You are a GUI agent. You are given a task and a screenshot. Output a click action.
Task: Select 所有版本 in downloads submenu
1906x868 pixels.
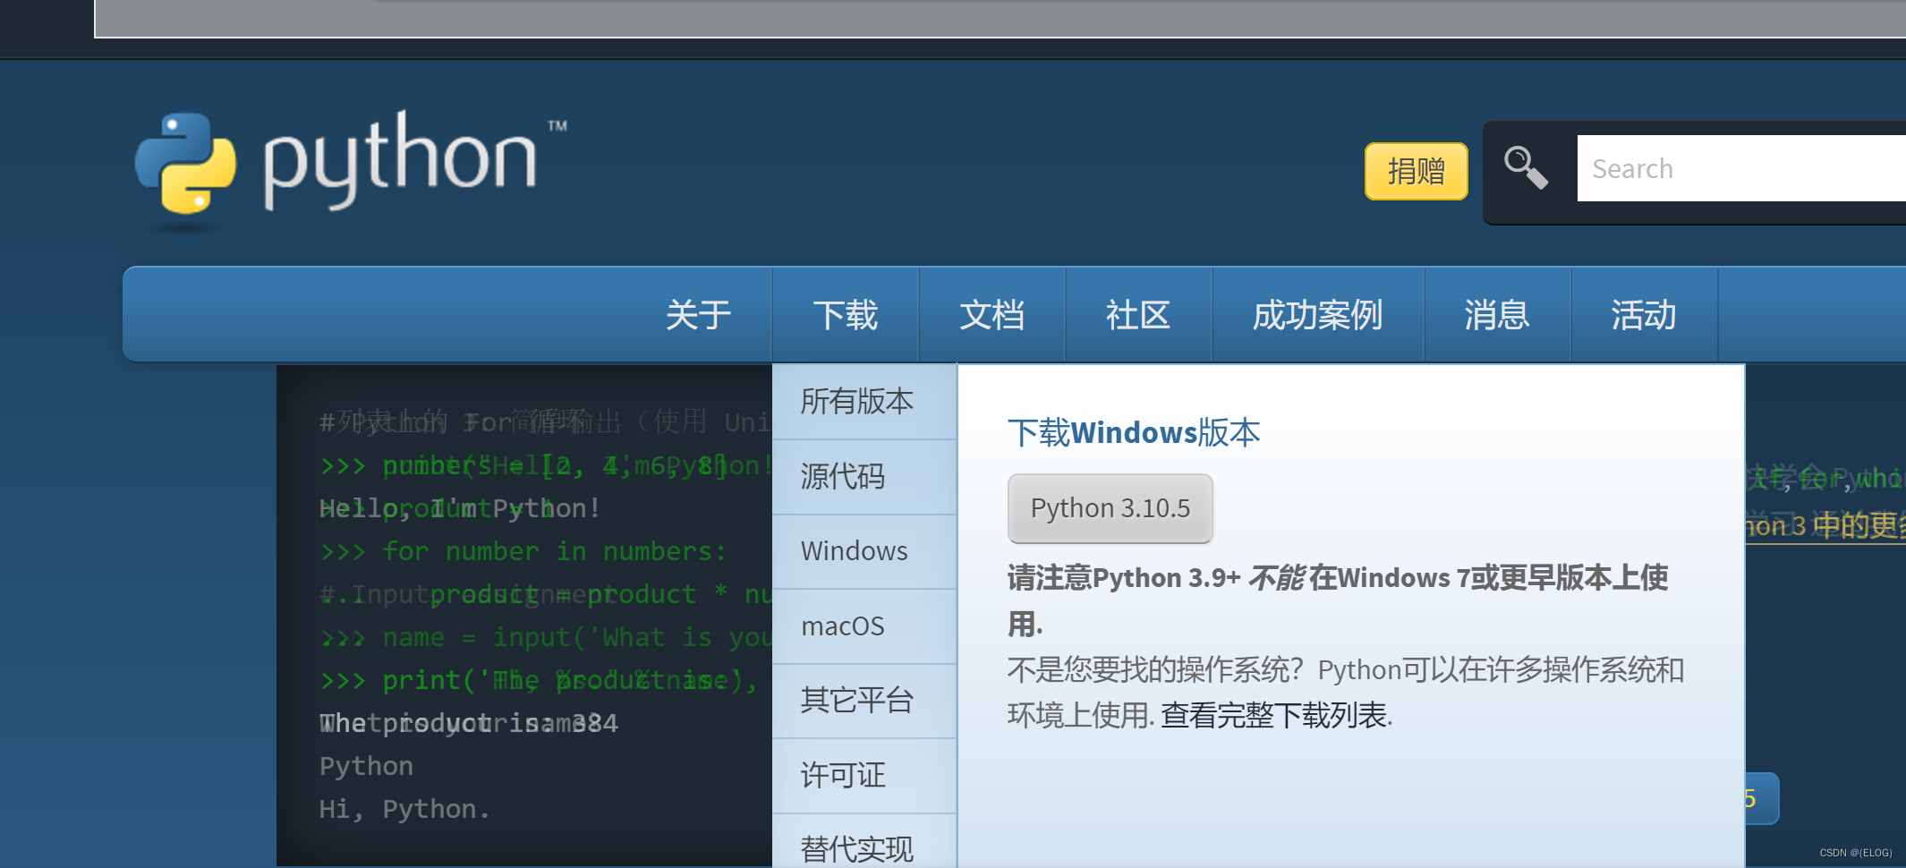864,402
